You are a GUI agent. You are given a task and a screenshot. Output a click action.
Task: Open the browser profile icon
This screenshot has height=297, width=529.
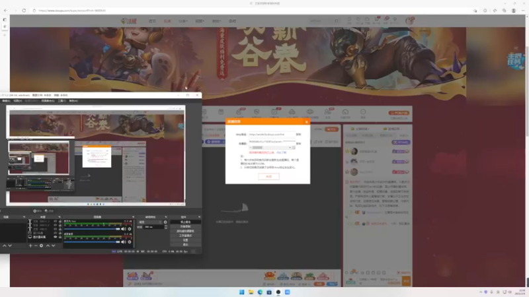[x=514, y=11]
